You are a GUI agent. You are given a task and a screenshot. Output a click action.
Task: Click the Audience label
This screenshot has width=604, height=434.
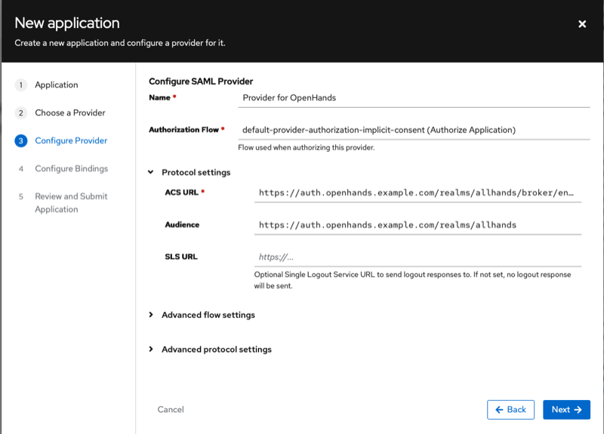[182, 224]
